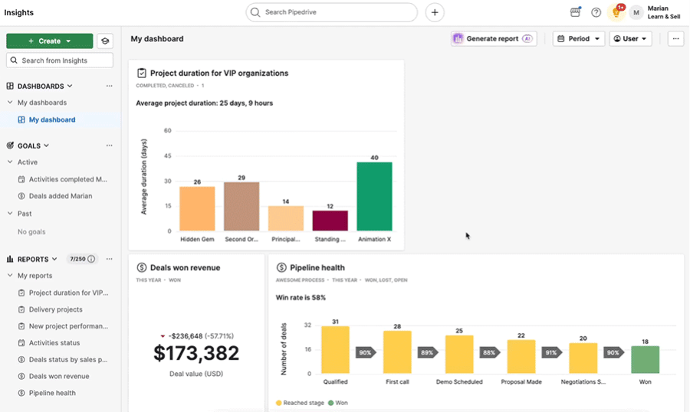Click Project duration card clipboard icon
690x412 pixels.
point(142,73)
